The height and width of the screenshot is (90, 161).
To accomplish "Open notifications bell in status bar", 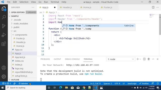I will coord(158,83).
